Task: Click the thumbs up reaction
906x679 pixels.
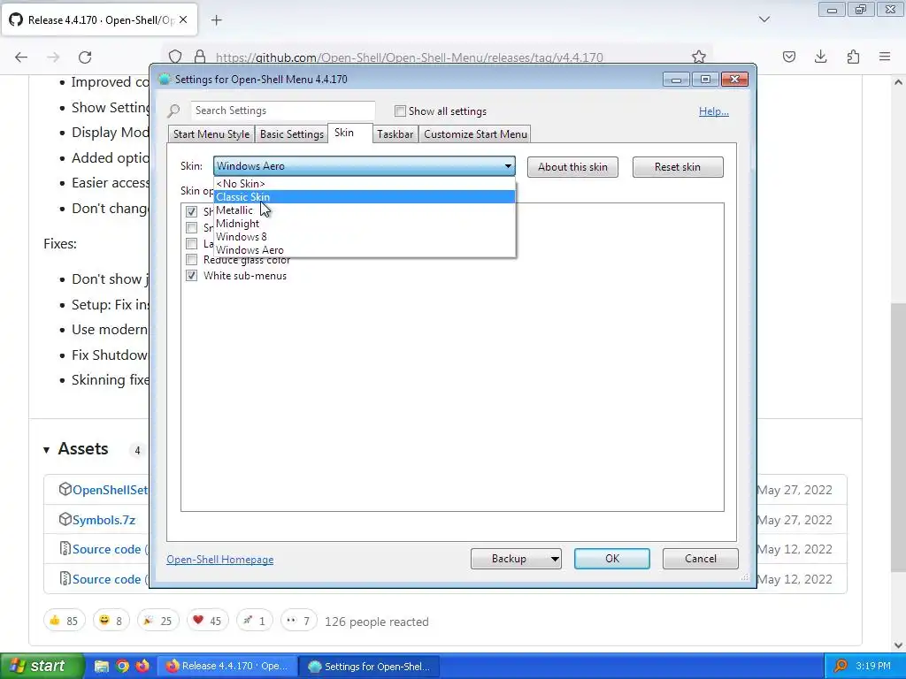Action: [64, 621]
